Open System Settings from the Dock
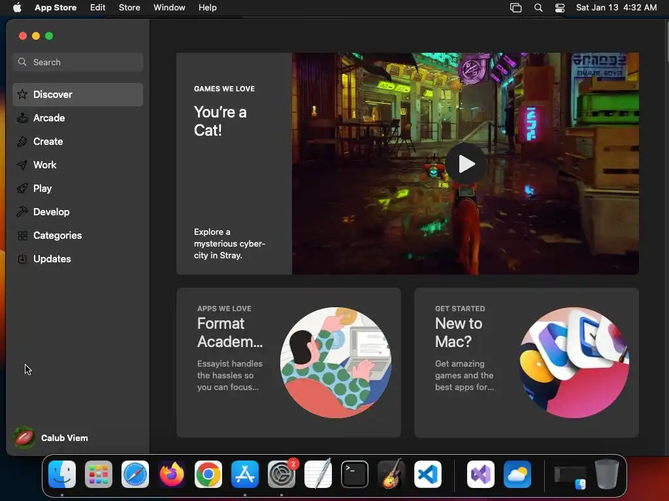 (x=282, y=474)
